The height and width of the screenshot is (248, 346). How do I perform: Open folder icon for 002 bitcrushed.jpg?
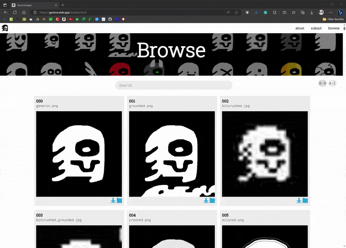tap(305, 200)
